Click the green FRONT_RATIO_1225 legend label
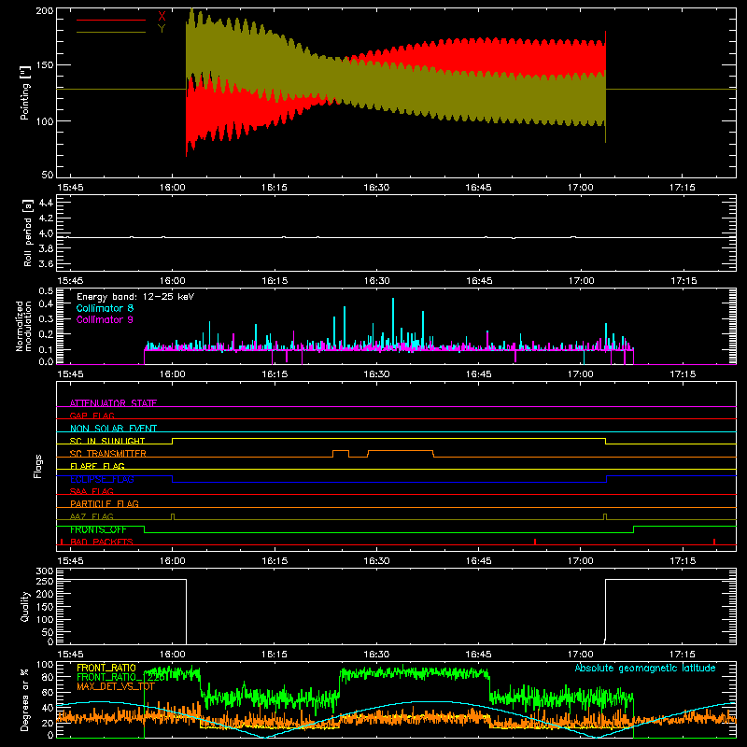747x747 pixels. pos(122,677)
